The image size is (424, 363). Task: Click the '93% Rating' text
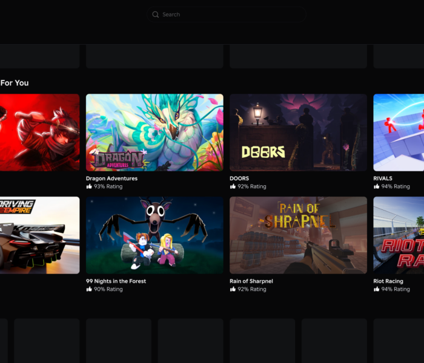coord(108,186)
